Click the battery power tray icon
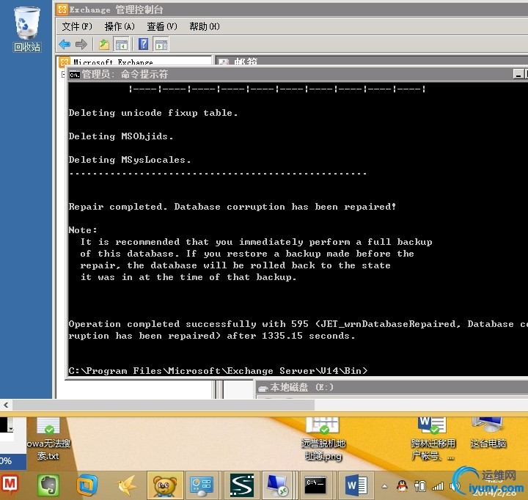The height and width of the screenshot is (500, 528). tap(420, 486)
